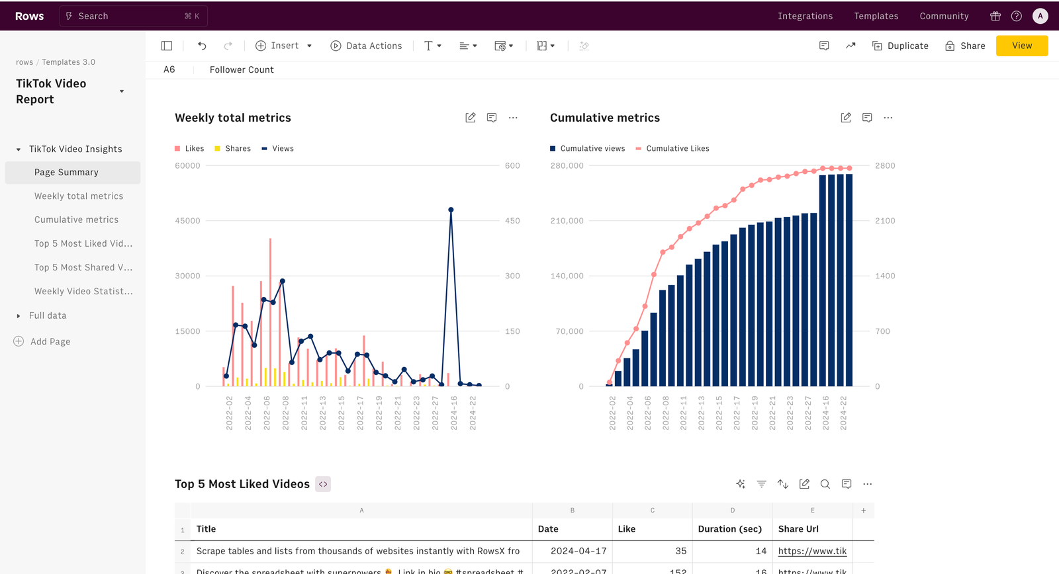The height and width of the screenshot is (574, 1059).
Task: Toggle the Views legend series
Action: (x=278, y=149)
